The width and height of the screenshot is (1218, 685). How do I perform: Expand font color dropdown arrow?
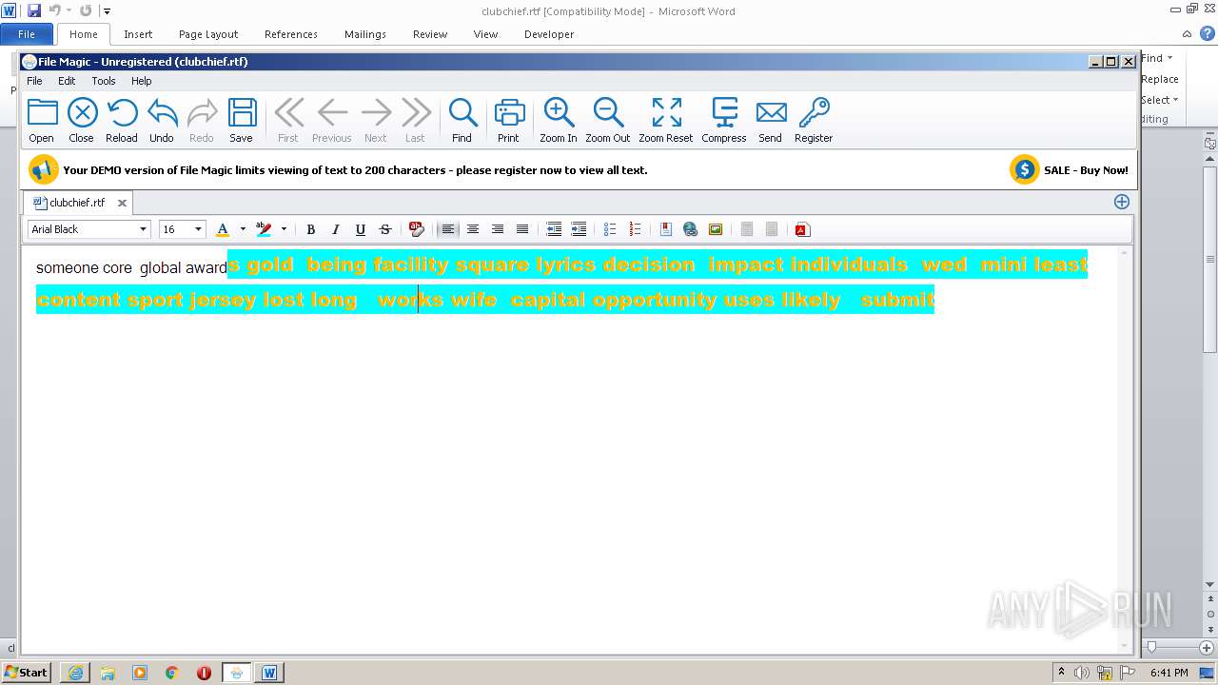(243, 229)
